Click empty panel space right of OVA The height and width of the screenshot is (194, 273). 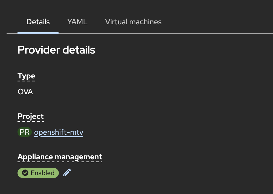click(137, 92)
